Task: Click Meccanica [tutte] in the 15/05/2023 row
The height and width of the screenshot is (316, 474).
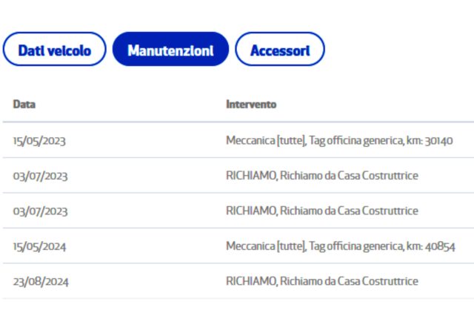Action: click(x=266, y=141)
